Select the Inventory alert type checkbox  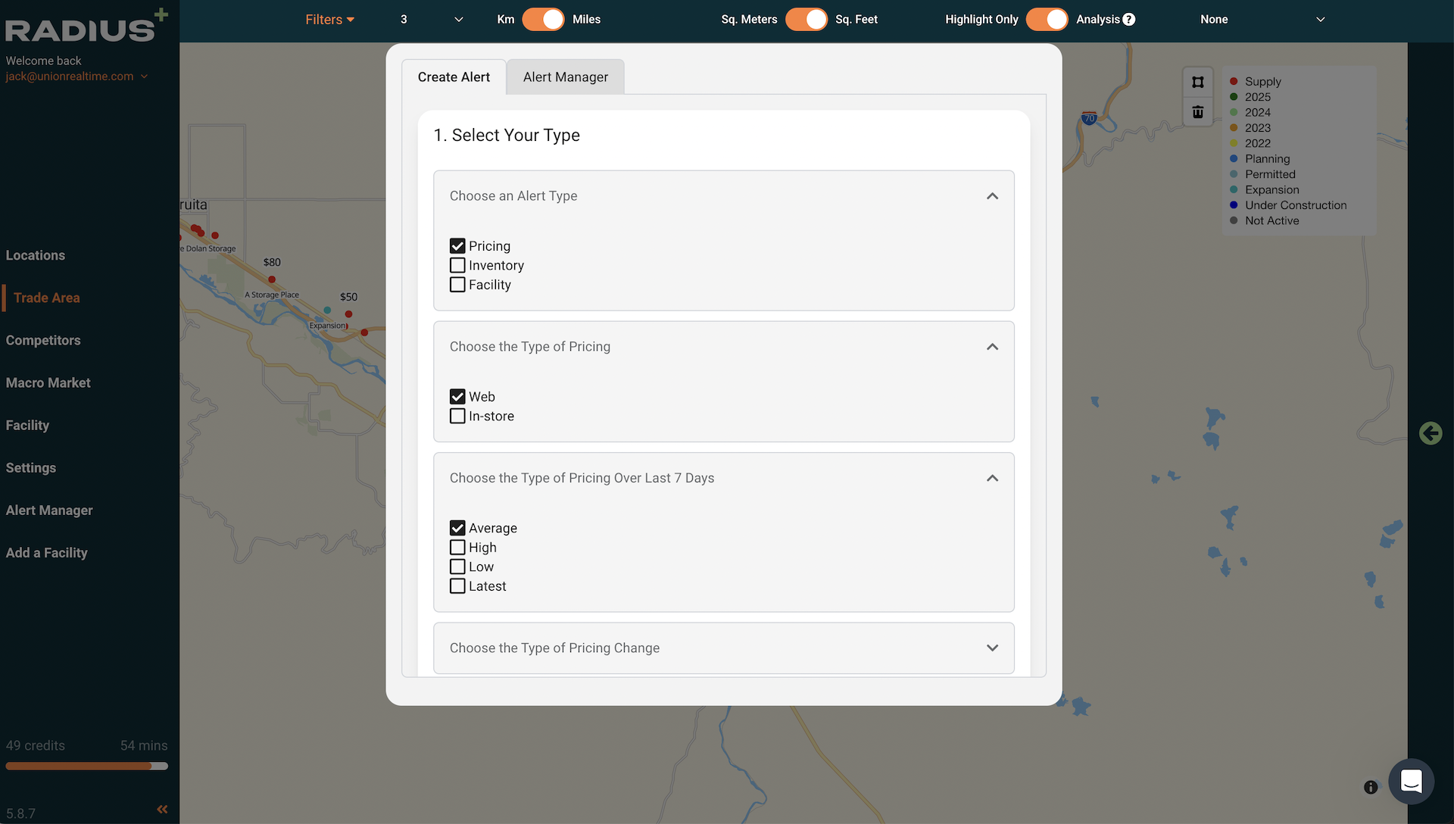457,264
